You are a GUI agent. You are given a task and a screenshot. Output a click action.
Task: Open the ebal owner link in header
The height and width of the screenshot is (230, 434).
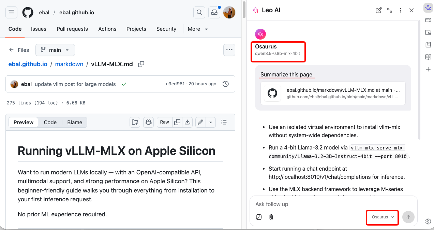(44, 13)
